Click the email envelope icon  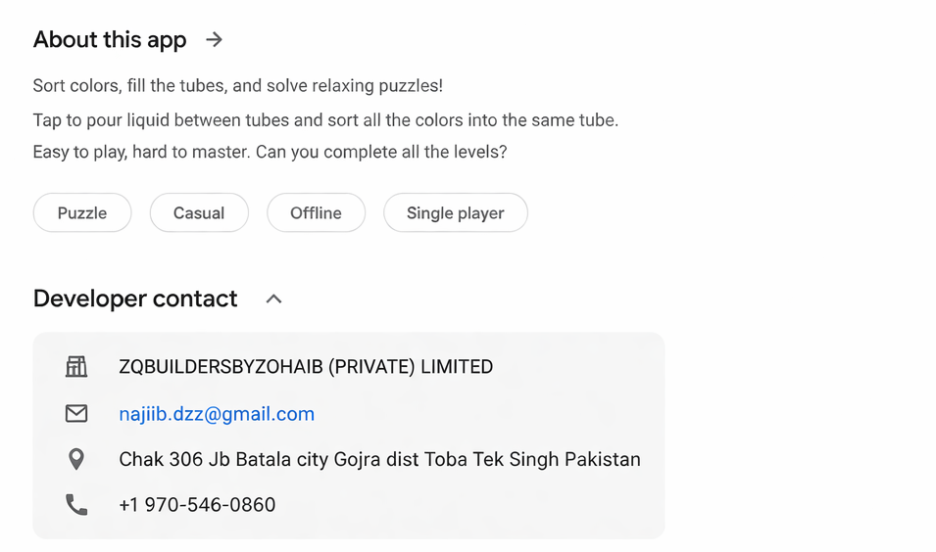pos(76,414)
